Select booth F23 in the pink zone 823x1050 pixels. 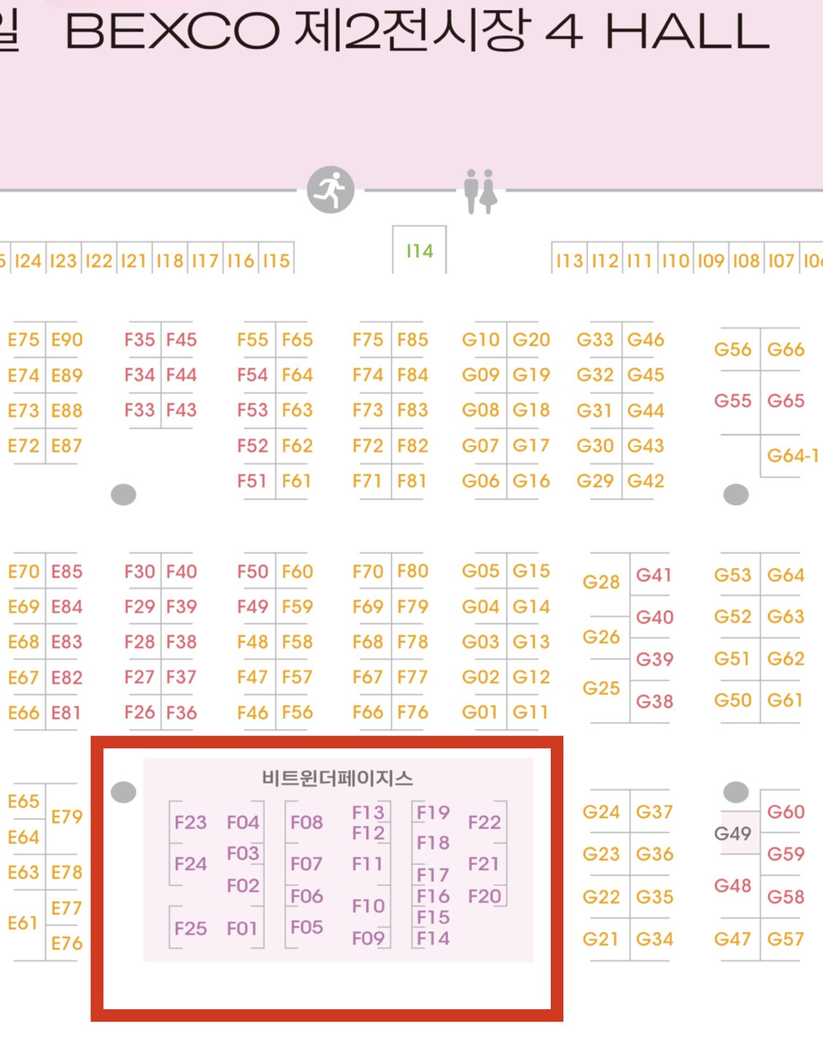190,822
